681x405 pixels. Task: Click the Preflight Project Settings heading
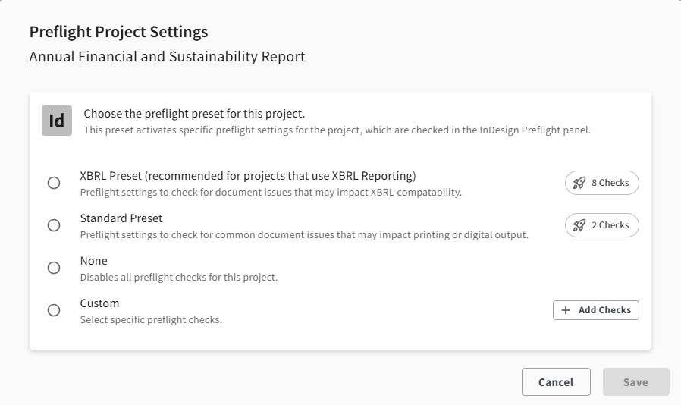coord(118,32)
